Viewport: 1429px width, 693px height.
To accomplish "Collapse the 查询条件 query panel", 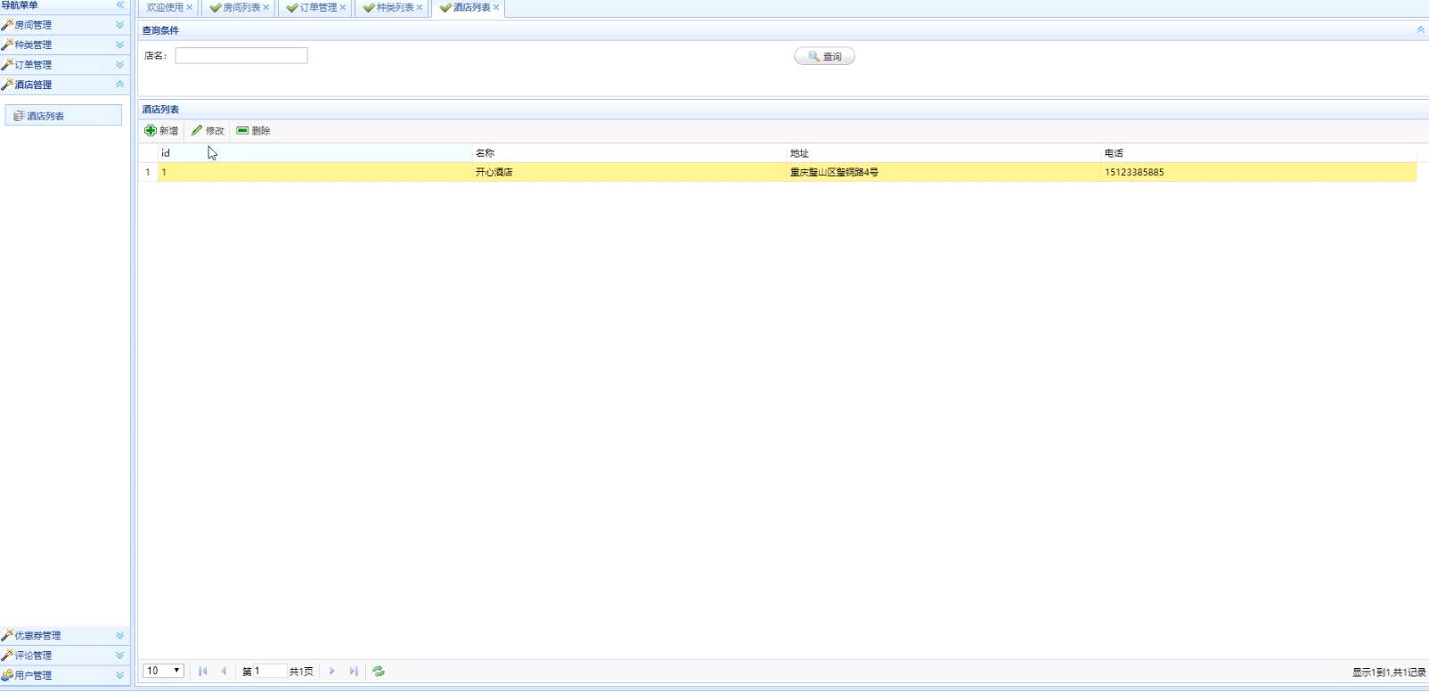I will click(x=1420, y=30).
